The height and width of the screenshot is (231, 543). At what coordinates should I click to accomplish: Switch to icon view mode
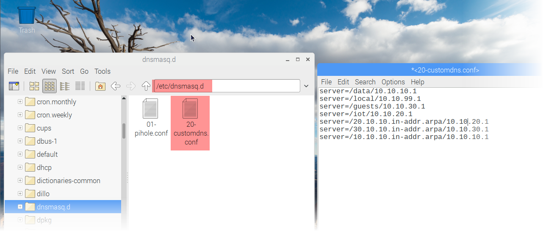pos(34,86)
